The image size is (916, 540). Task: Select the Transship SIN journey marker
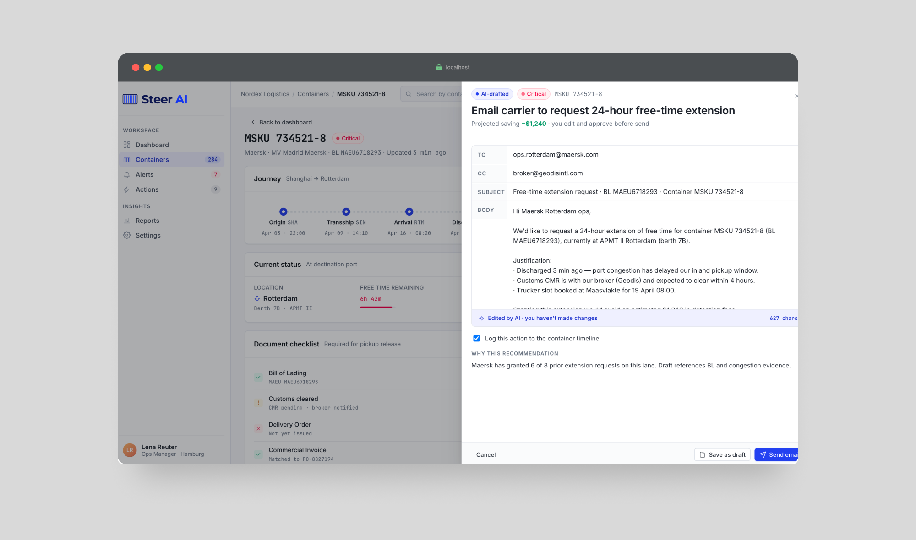346,211
